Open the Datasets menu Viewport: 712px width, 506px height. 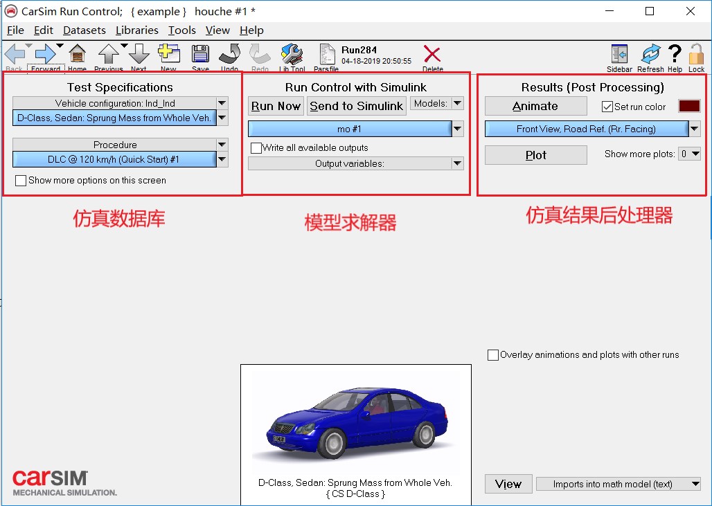coord(84,30)
